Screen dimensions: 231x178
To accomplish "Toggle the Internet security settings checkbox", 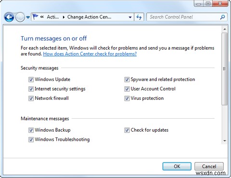I will pyautogui.click(x=31, y=89).
